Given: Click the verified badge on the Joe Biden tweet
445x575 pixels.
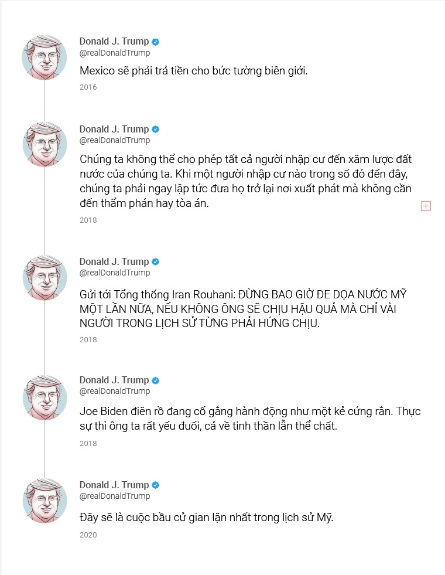Looking at the screenshot, I should [155, 380].
